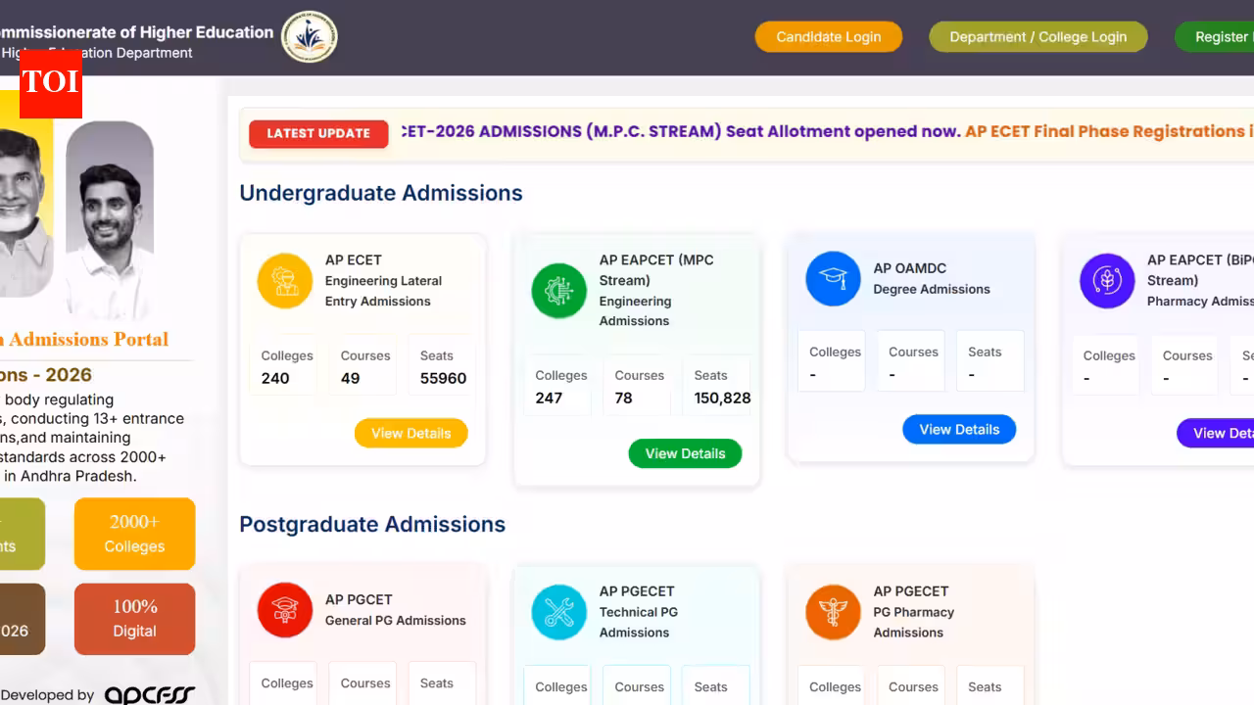1254x705 pixels.
Task: Click the Undergraduate Admissions heading
Action: point(381,193)
